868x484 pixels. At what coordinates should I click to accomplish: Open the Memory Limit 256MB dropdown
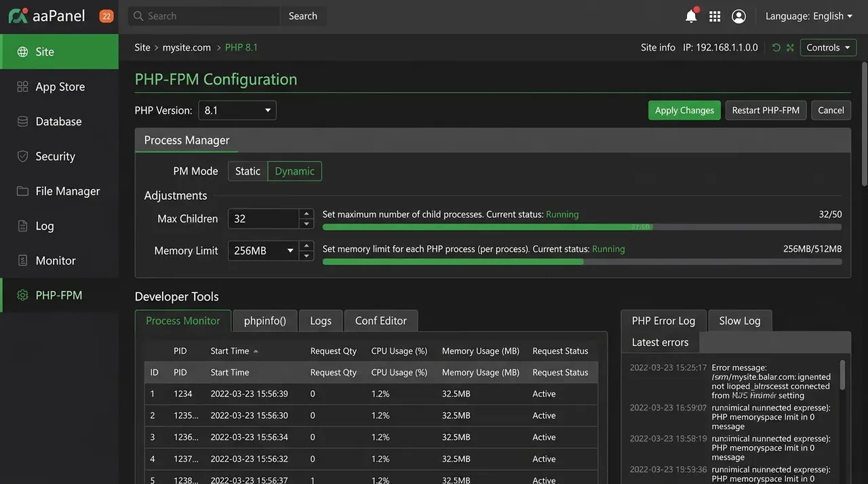(x=263, y=251)
